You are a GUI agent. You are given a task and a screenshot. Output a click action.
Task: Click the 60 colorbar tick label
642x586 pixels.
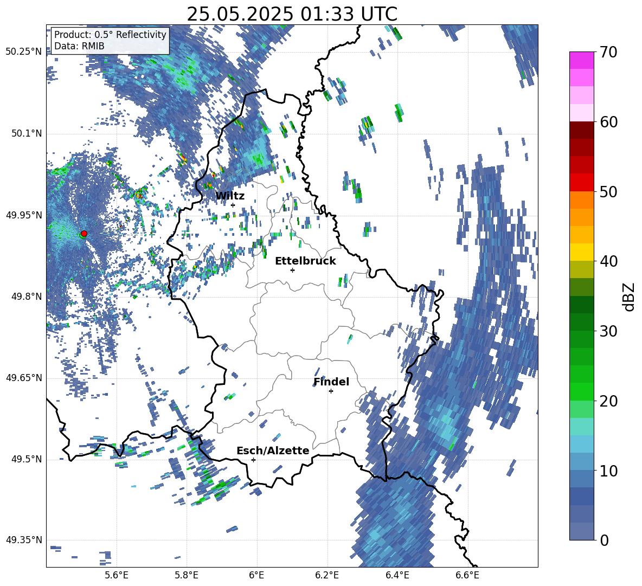pos(608,122)
